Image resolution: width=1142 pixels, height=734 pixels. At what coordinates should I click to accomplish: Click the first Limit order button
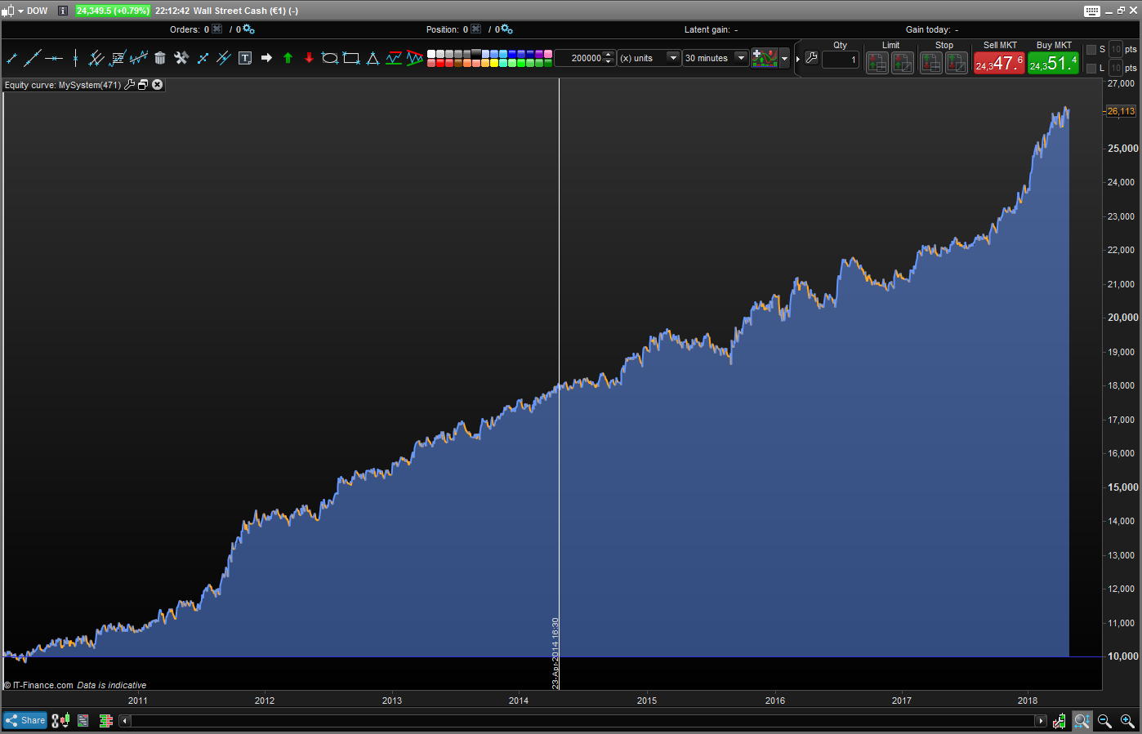[877, 63]
